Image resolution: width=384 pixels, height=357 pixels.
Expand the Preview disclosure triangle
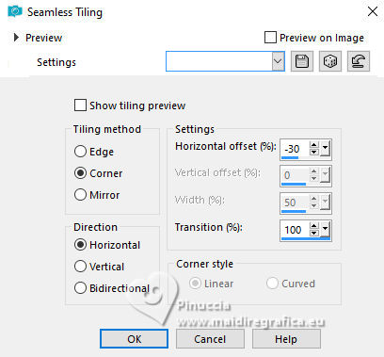coord(16,38)
